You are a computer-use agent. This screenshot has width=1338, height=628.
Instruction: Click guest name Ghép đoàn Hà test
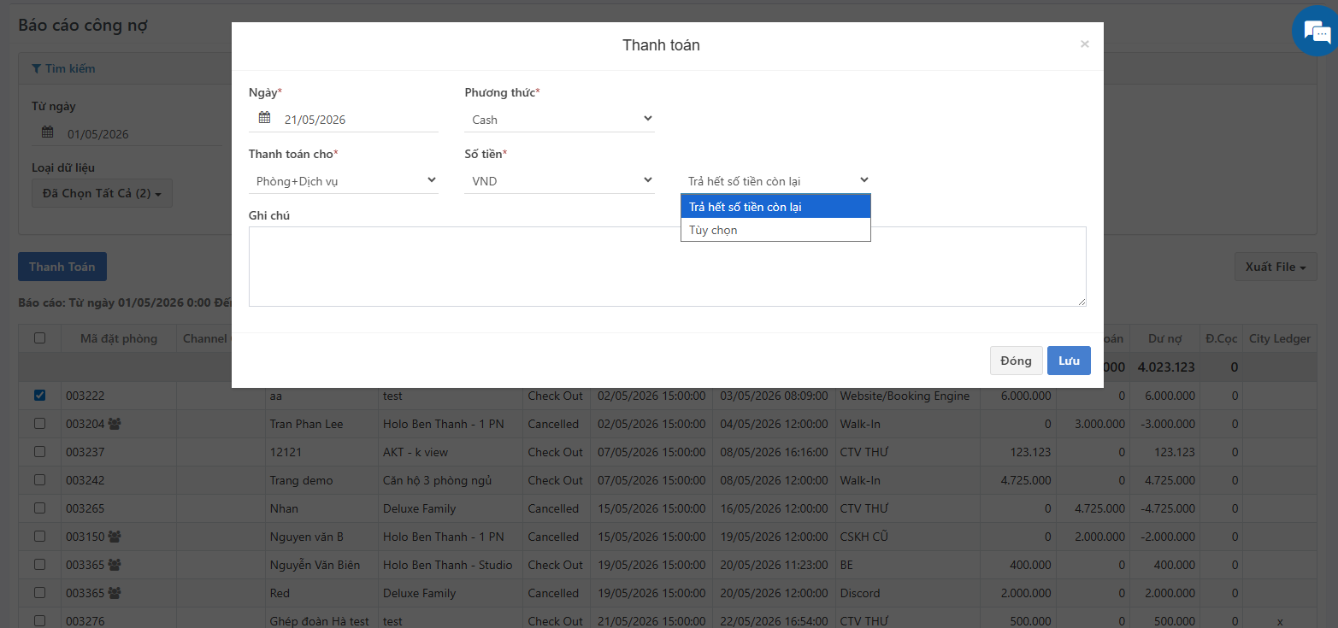coord(319,621)
